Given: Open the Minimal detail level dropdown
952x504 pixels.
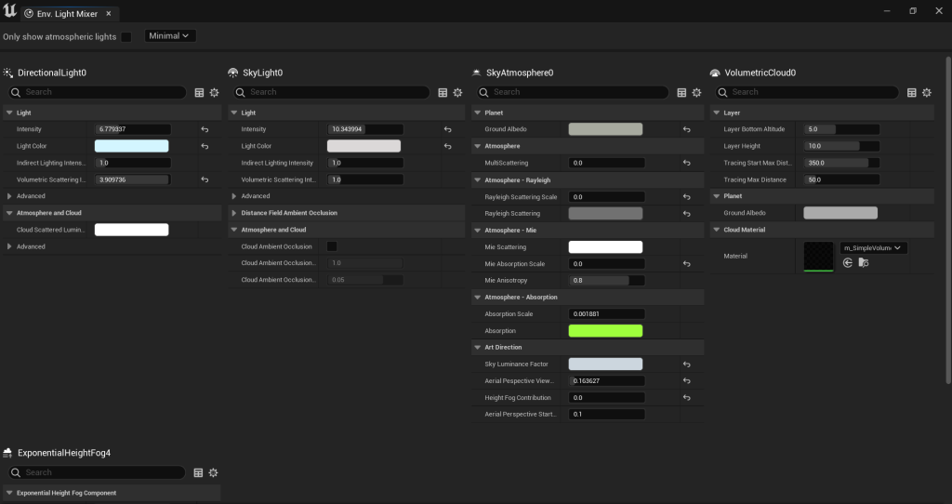Looking at the screenshot, I should click(170, 35).
